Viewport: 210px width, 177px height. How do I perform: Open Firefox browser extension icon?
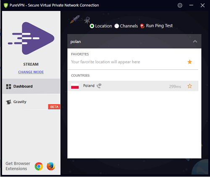tap(51, 166)
